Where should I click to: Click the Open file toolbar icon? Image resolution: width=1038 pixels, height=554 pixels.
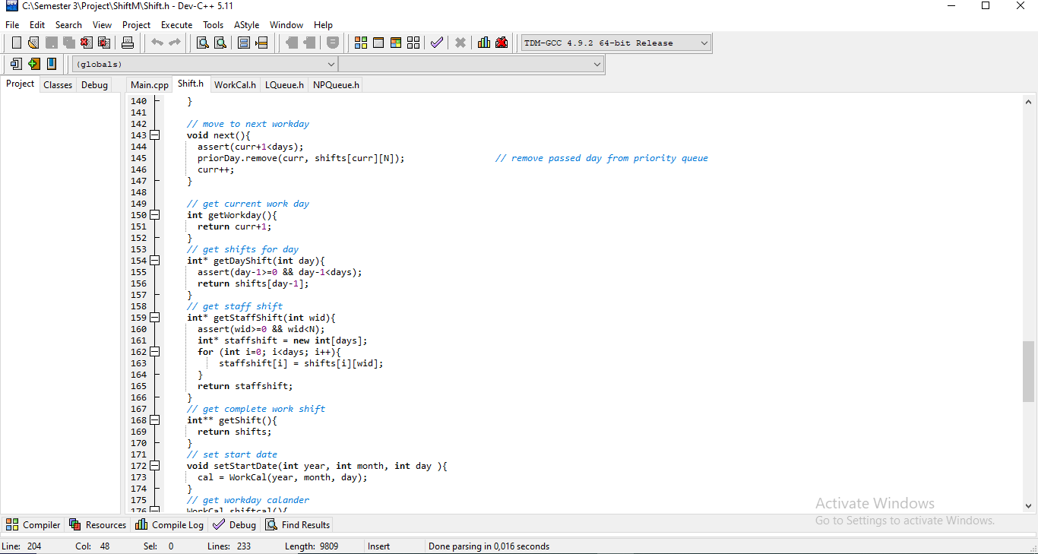click(33, 43)
